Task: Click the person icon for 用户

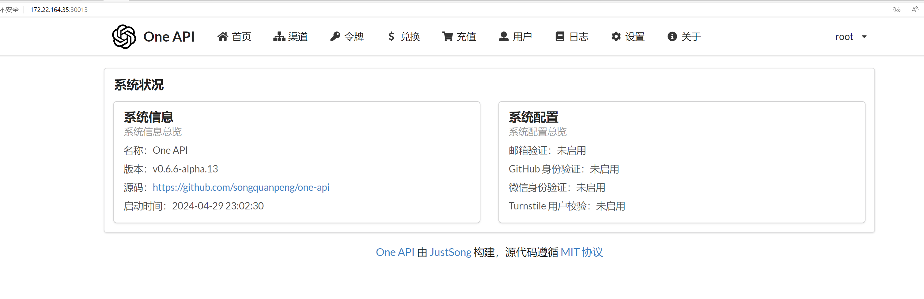Action: (504, 36)
